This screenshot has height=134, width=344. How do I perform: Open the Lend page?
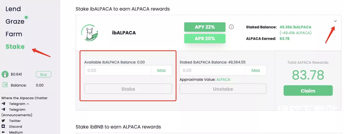point(13,9)
